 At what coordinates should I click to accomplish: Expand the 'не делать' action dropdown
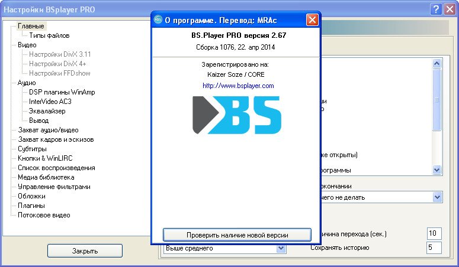coord(437,197)
